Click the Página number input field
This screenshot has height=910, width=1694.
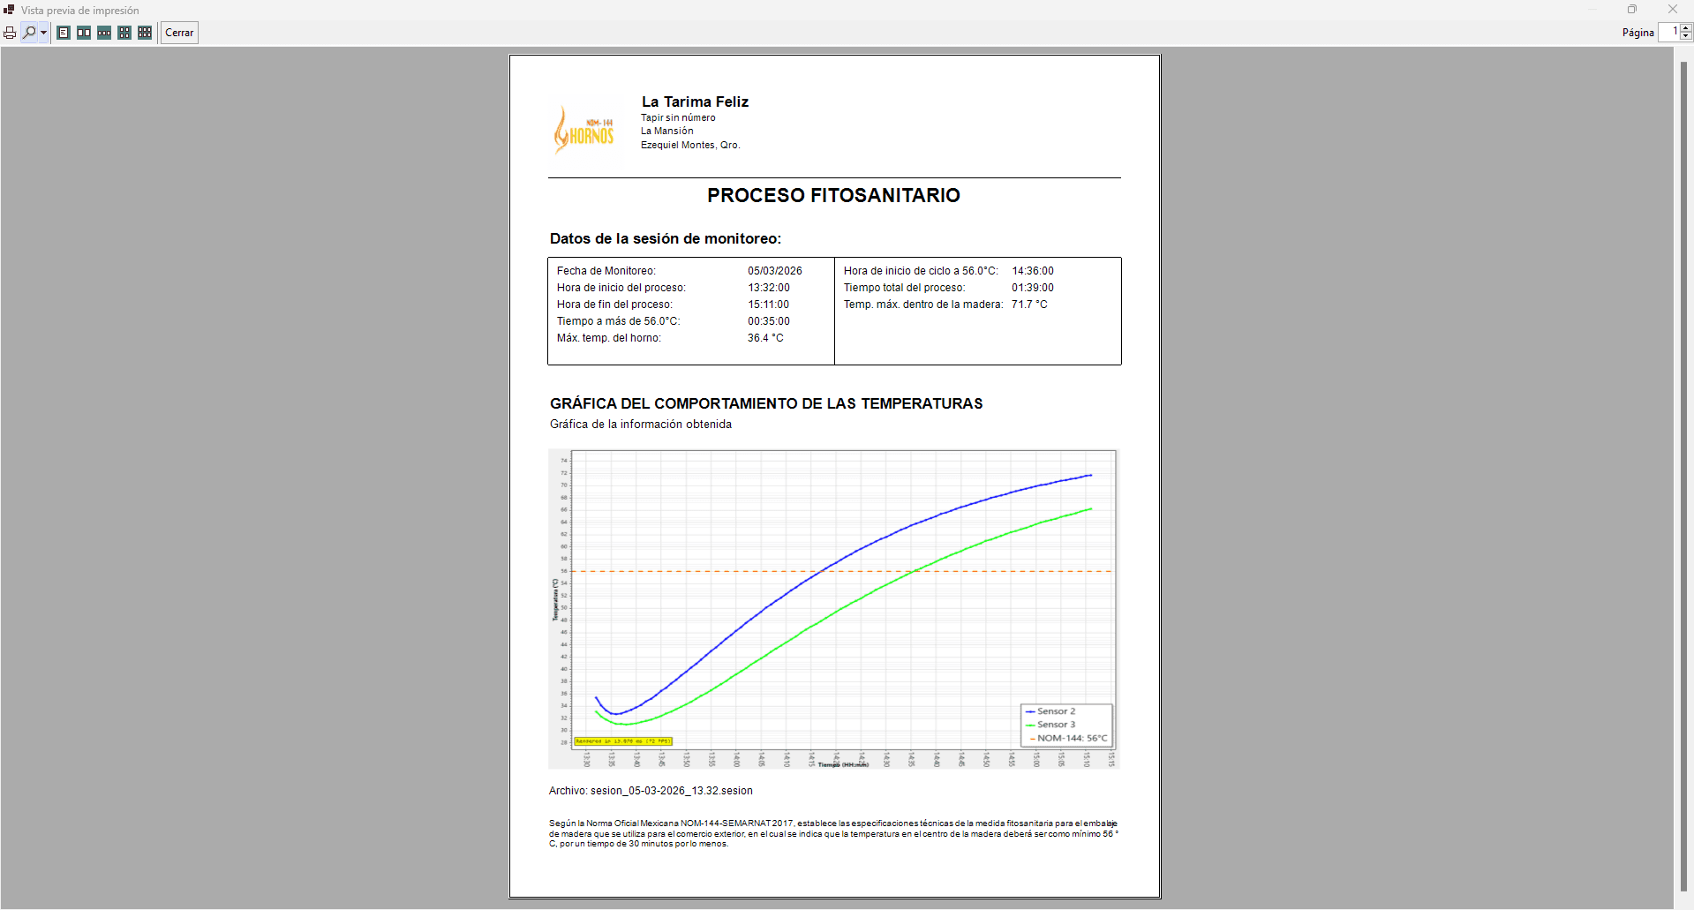1669,32
